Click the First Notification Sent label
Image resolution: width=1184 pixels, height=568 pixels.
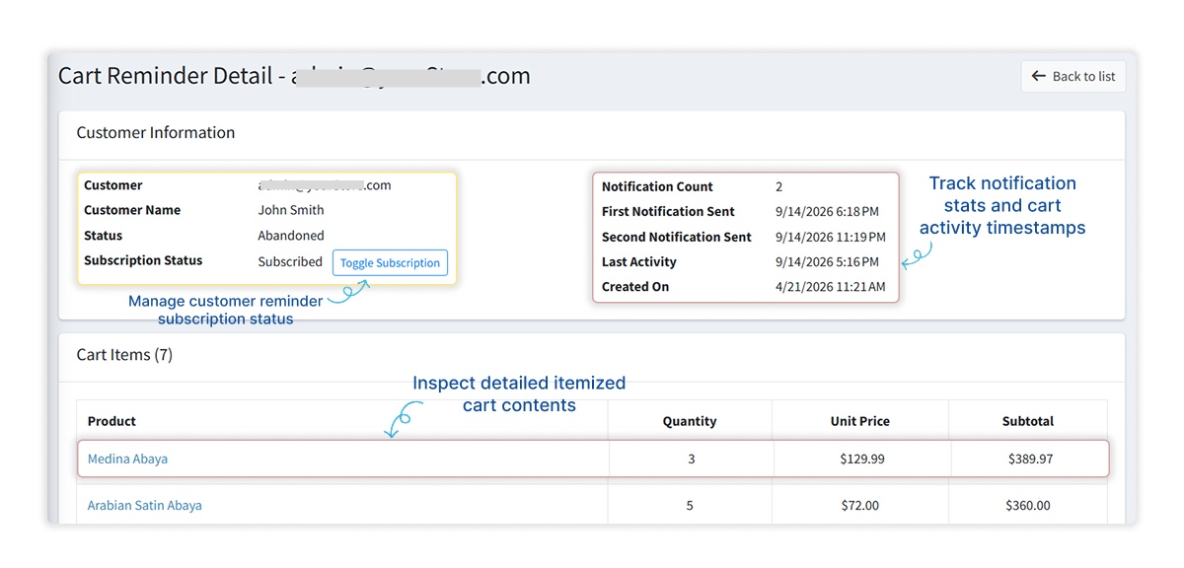(668, 212)
